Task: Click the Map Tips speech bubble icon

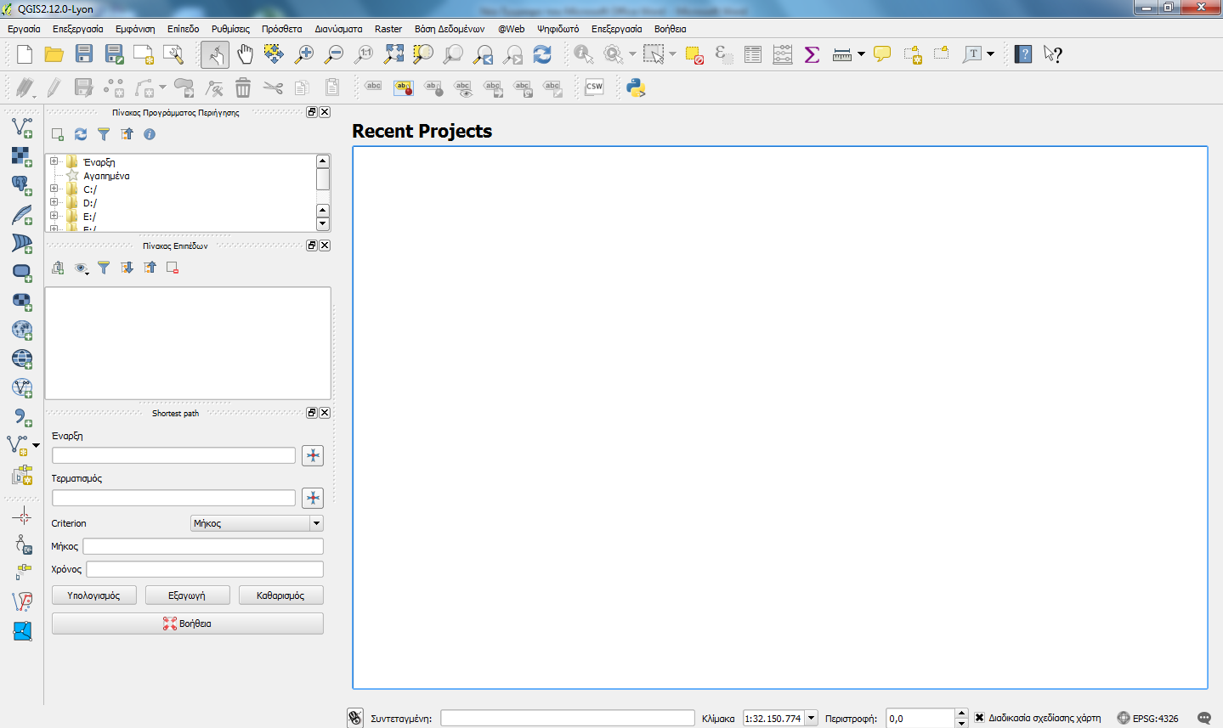Action: (882, 54)
